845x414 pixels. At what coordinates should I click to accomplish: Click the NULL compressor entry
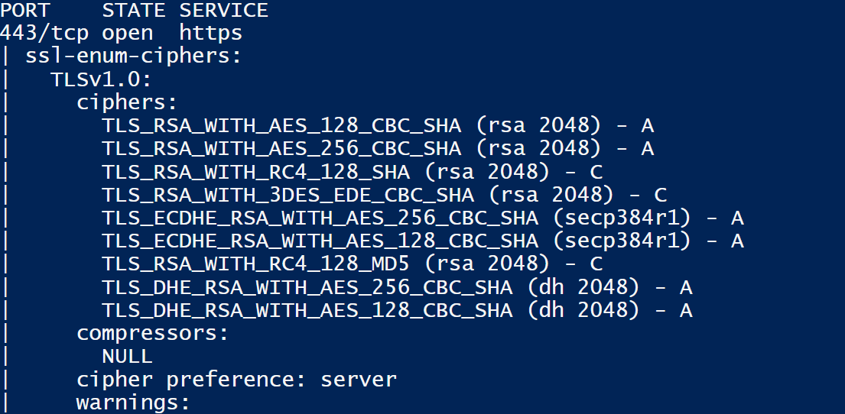127,357
